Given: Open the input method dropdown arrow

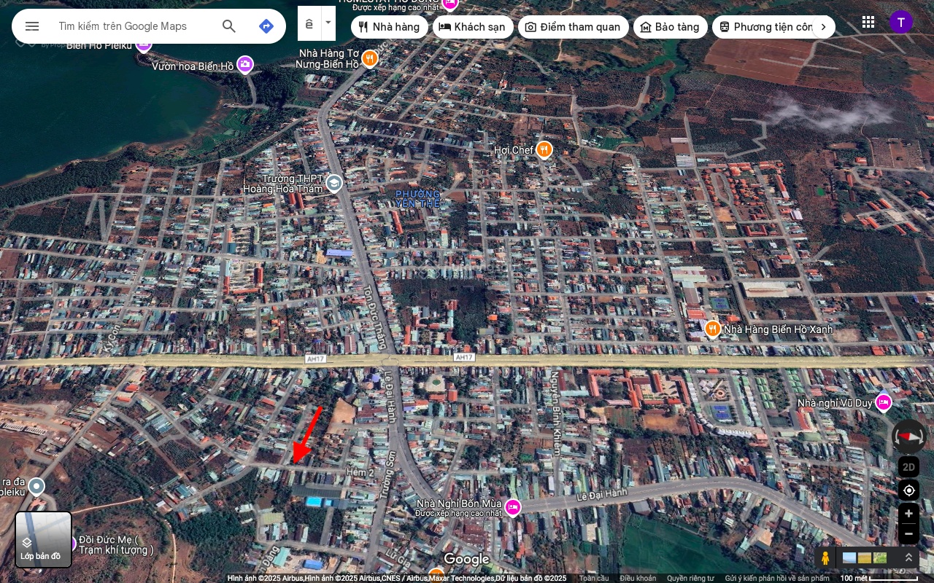Looking at the screenshot, I should pos(328,23).
